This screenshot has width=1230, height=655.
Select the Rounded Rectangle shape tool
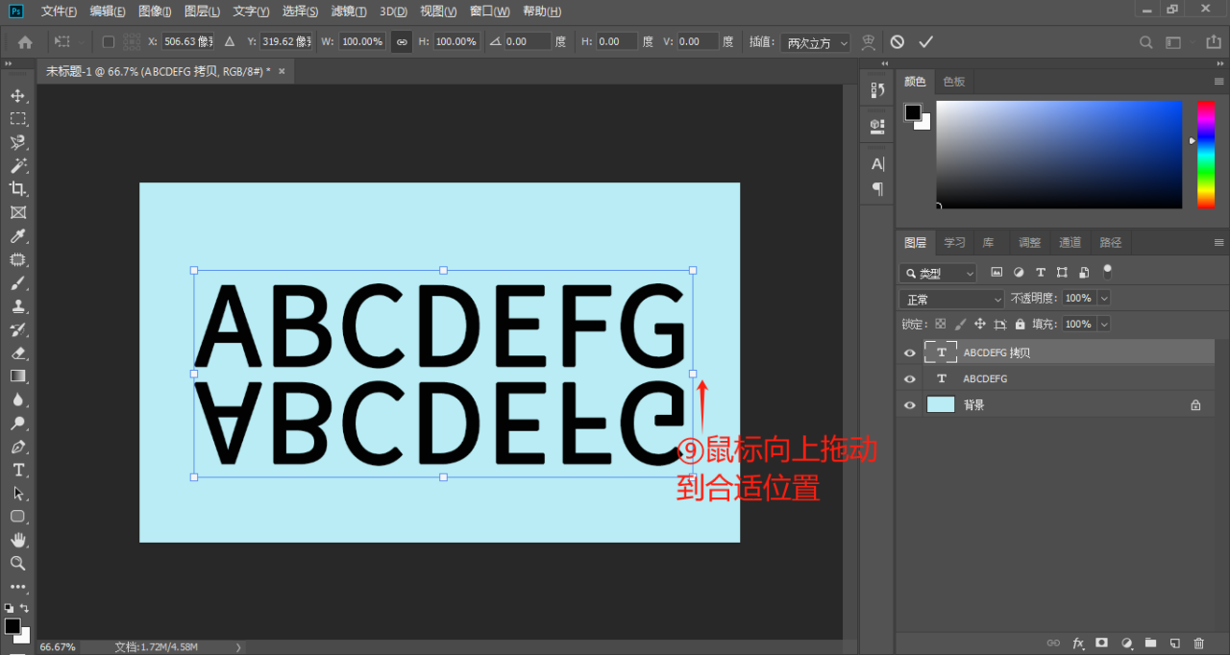(x=17, y=517)
